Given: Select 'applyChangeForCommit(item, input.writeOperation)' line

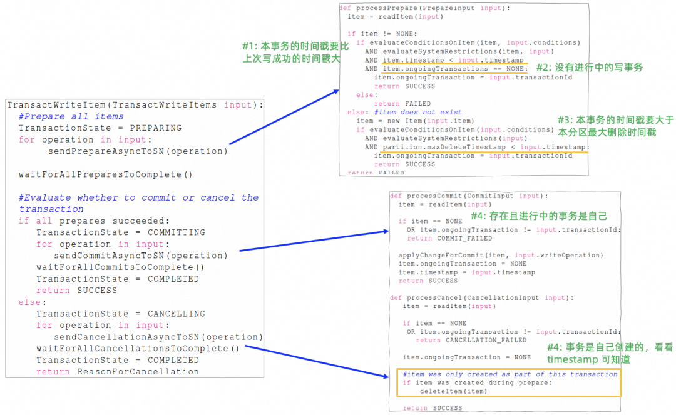Looking at the screenshot, I should coord(501,256).
